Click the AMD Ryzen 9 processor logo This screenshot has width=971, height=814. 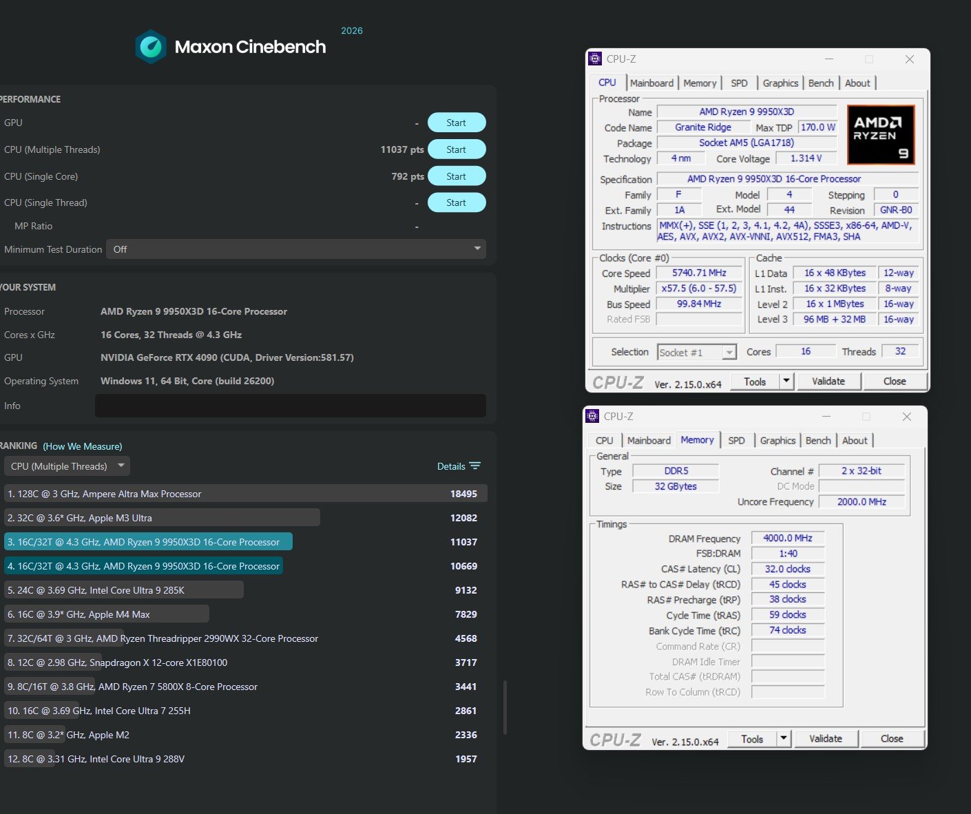coord(881,135)
